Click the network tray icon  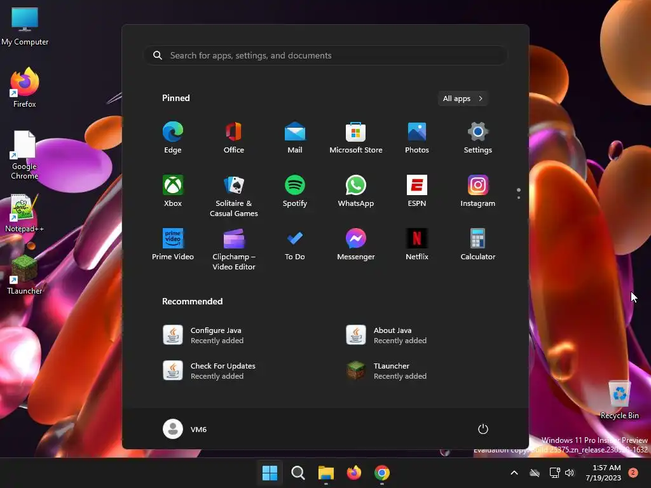coord(554,473)
